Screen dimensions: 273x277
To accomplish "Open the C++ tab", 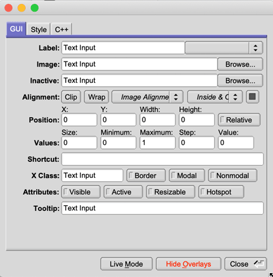I will click(x=61, y=29).
